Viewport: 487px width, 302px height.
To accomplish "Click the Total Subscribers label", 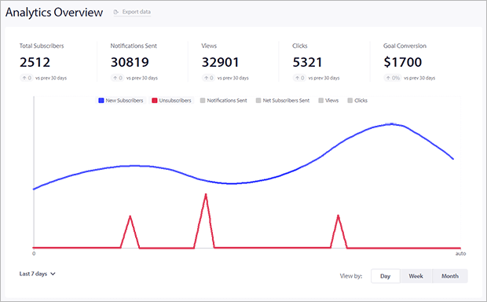I will pyautogui.click(x=42, y=46).
